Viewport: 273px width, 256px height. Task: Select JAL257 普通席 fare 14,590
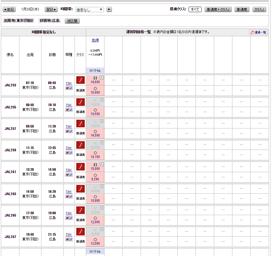(x=95, y=133)
